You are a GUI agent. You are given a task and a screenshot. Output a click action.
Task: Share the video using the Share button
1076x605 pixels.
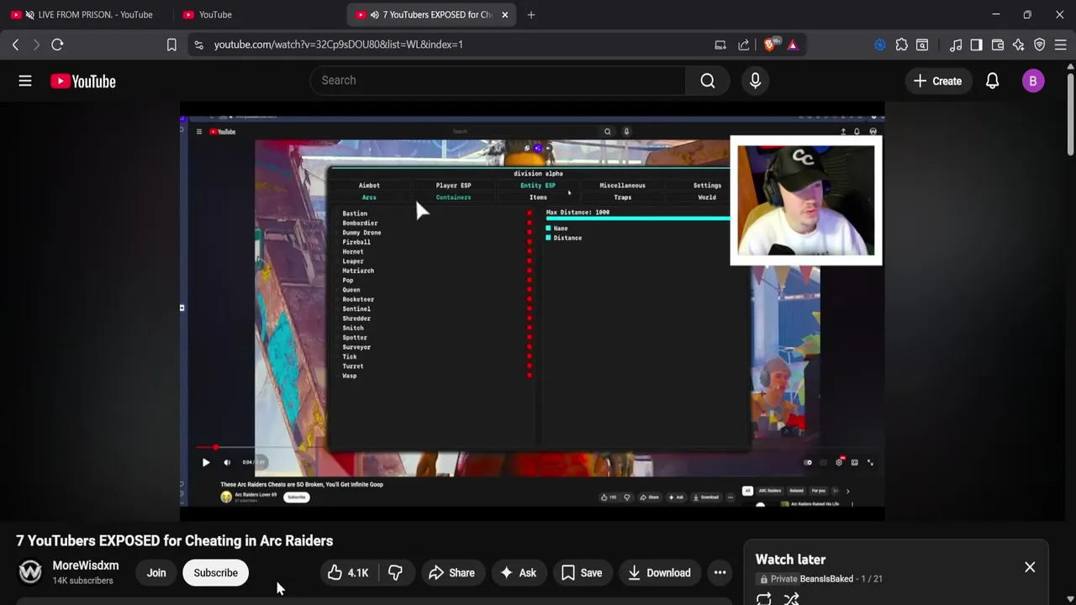point(451,573)
